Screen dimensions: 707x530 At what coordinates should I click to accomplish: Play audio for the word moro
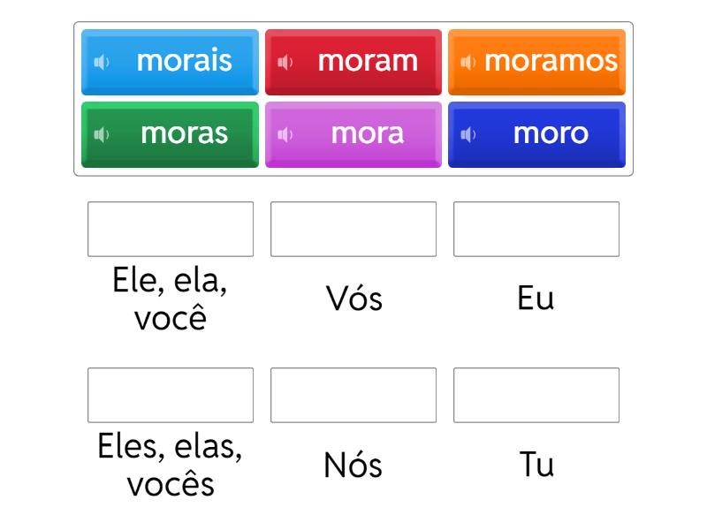tap(468, 134)
